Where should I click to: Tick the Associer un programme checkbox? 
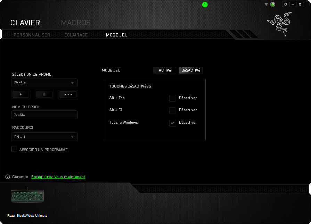pos(14,149)
